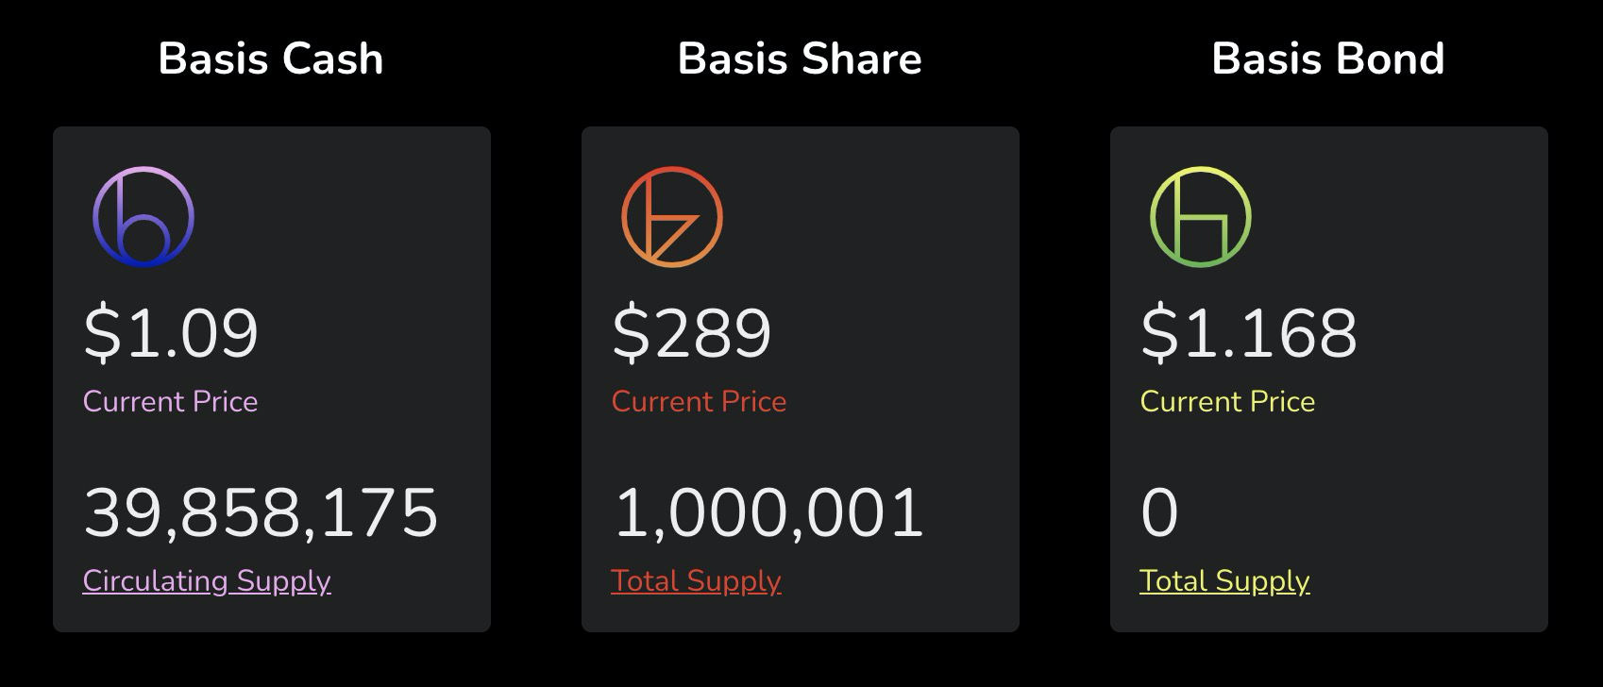Image resolution: width=1603 pixels, height=687 pixels.
Task: Click the $1.168 price value
Action: pyautogui.click(x=1249, y=333)
